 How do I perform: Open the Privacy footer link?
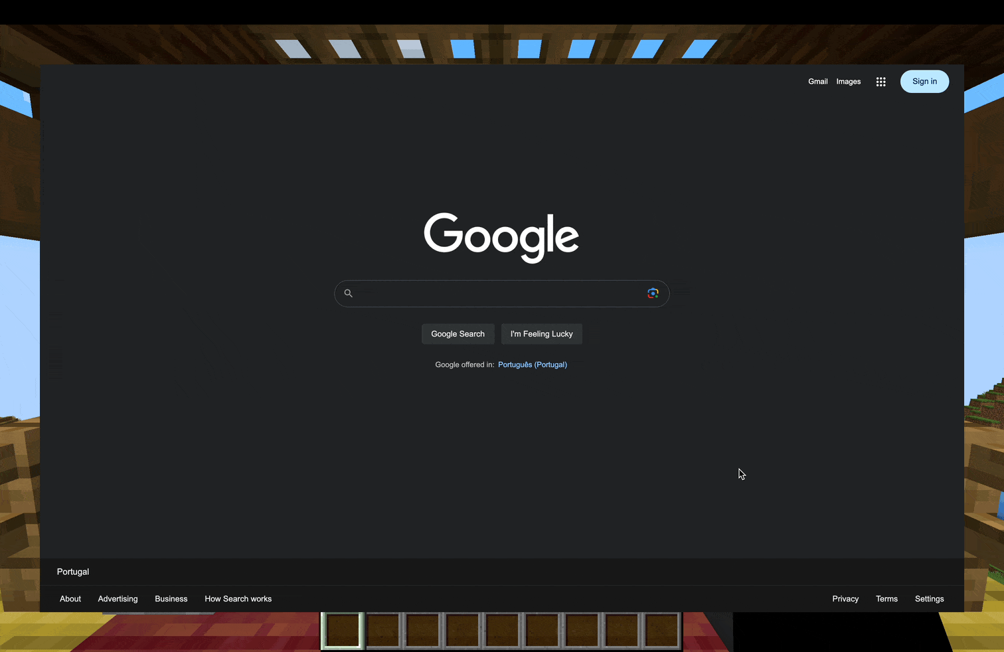845,599
